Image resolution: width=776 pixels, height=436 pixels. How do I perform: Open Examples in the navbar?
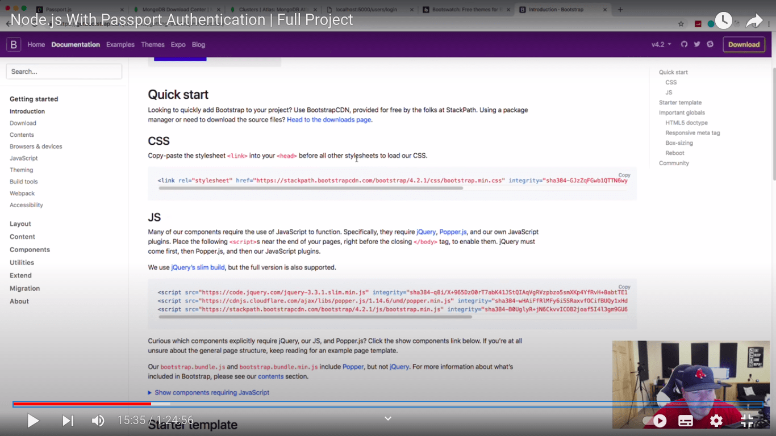pyautogui.click(x=120, y=44)
